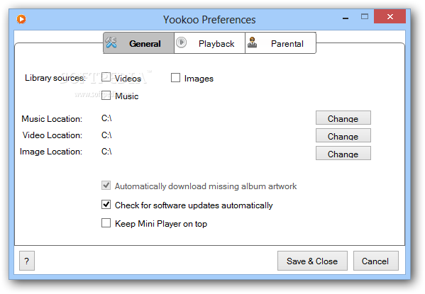Minimize the Yookoo Preferences window
Image resolution: width=425 pixels, height=294 pixels.
(x=346, y=18)
